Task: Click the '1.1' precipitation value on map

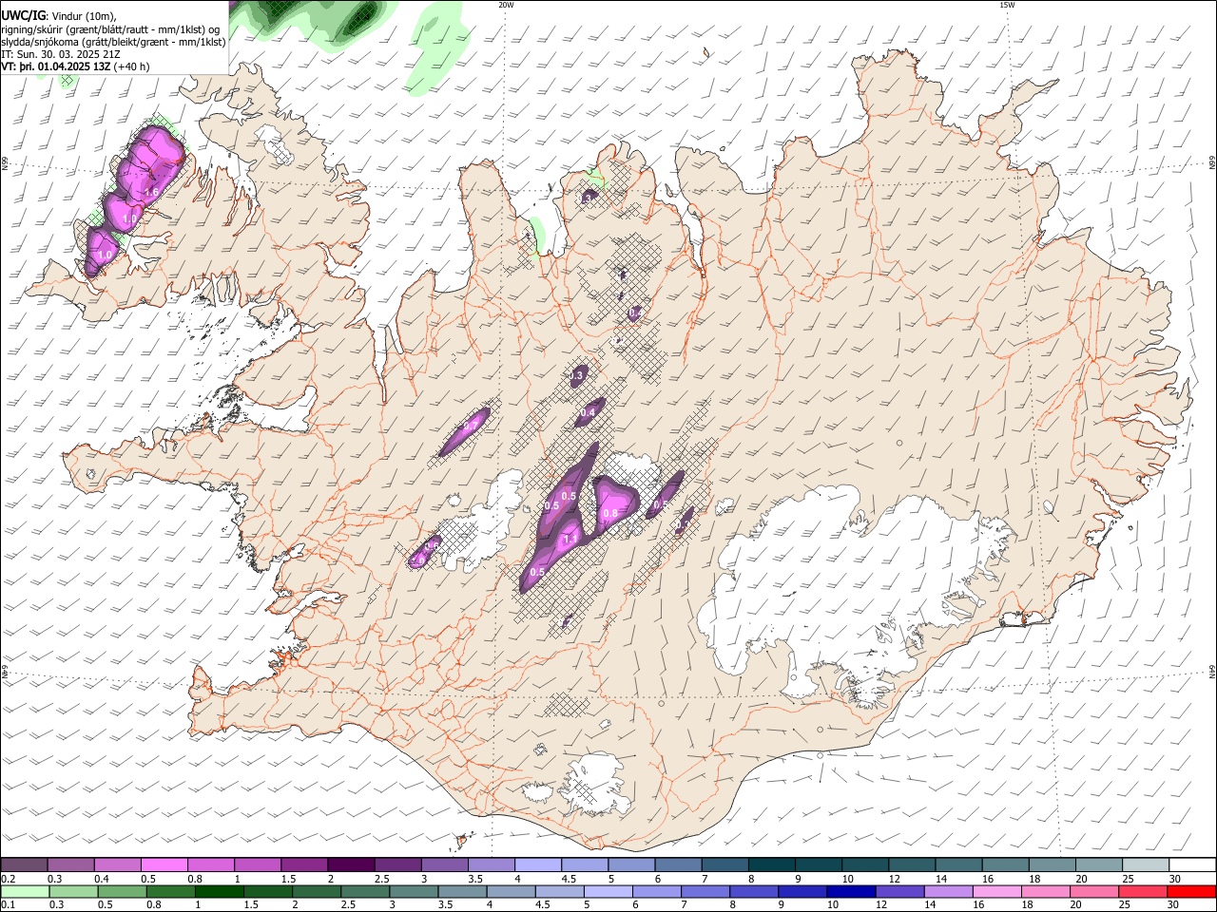Action: pyautogui.click(x=570, y=539)
